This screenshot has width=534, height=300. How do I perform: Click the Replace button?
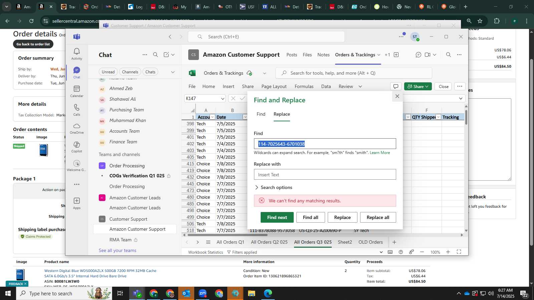(342, 217)
